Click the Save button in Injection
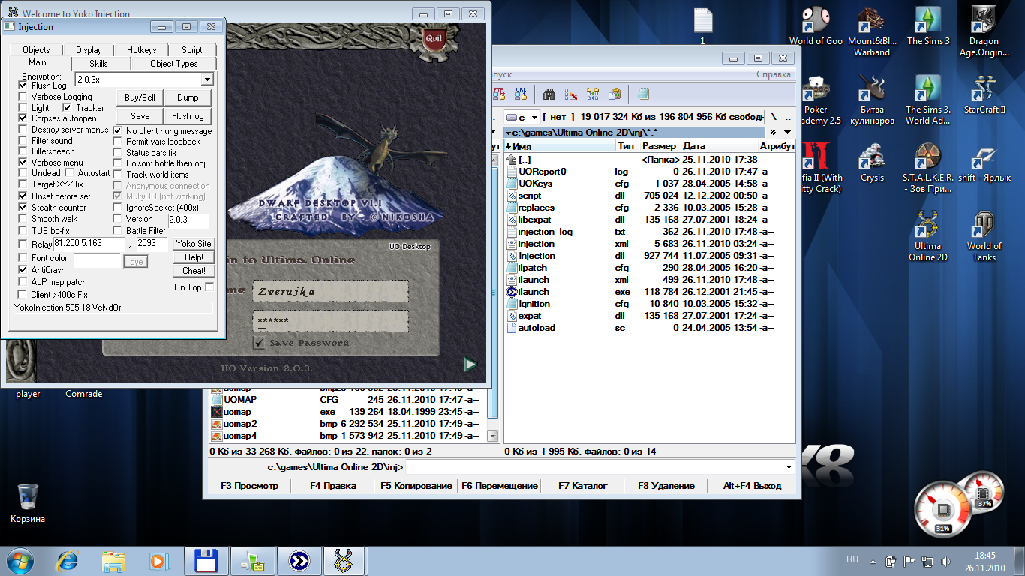This screenshot has height=576, width=1025. [140, 116]
